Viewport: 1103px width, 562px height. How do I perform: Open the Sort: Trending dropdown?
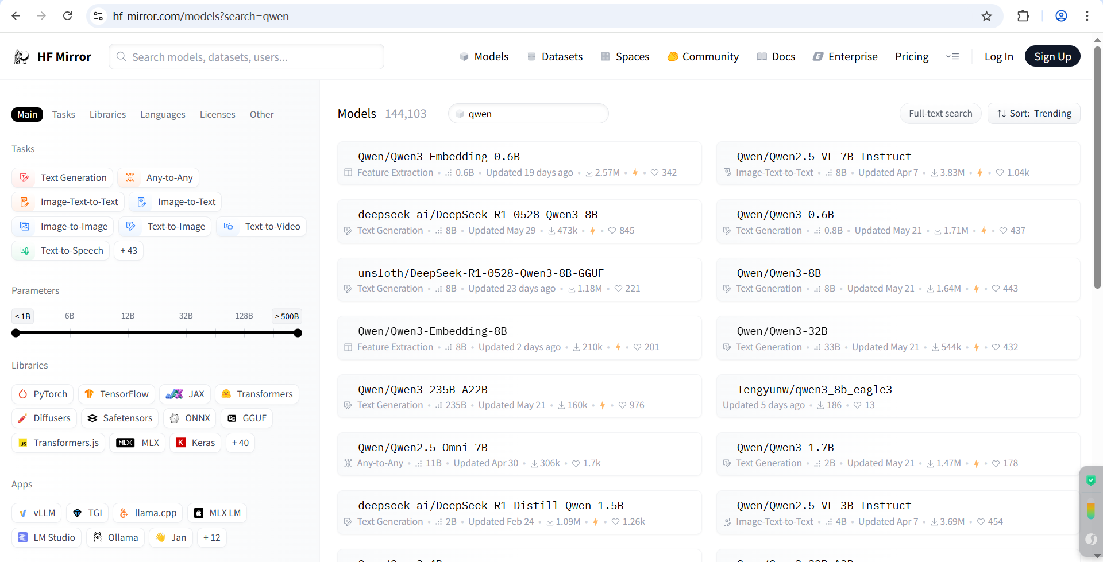click(1034, 114)
